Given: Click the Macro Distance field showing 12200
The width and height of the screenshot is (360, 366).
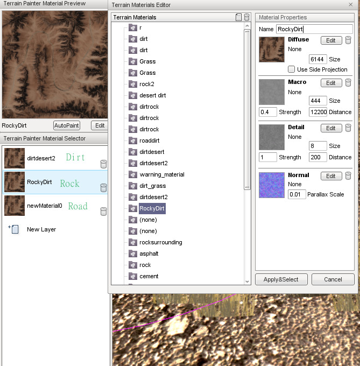Looking at the screenshot, I should click(317, 112).
